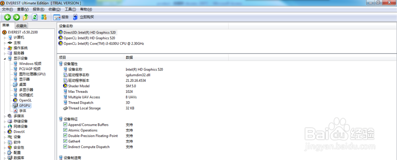The image size is (397, 160).
Task: Click the 数据 column header
Action: (176, 58)
